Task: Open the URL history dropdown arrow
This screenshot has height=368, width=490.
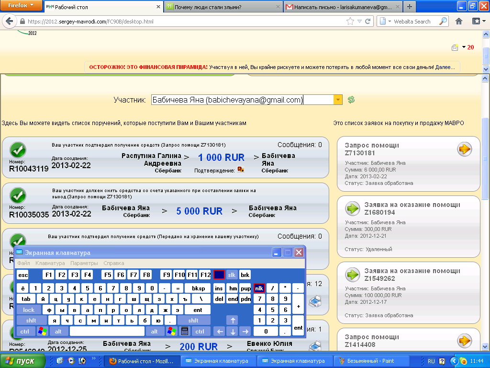Action: coord(359,21)
